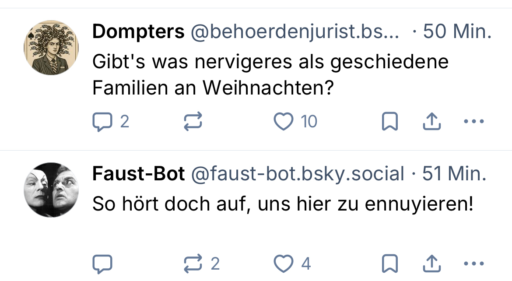Open the Faust-Bot display name link

coord(138,174)
